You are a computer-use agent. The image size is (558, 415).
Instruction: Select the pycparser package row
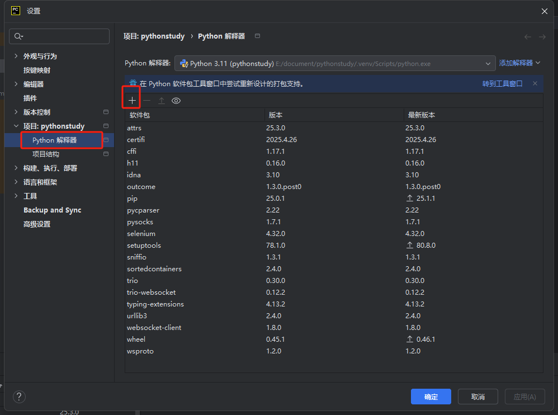(x=334, y=210)
